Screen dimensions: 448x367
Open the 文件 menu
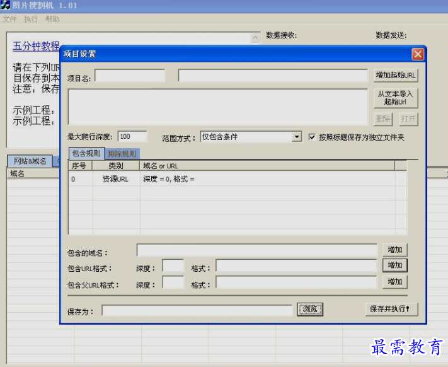[x=9, y=19]
